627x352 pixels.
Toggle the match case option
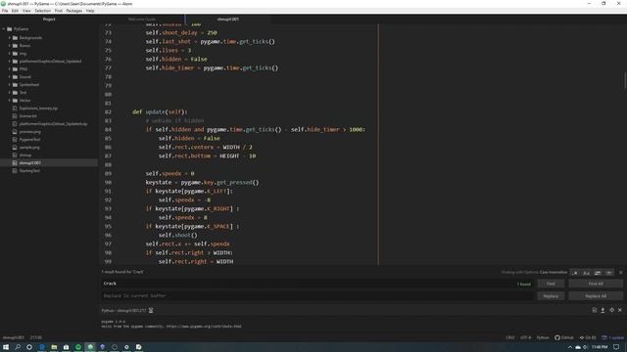click(x=586, y=273)
